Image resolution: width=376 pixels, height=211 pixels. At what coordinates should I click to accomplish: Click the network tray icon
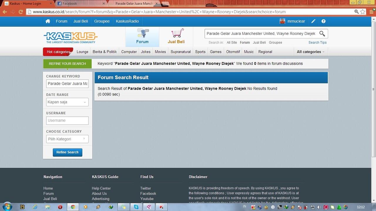(x=313, y=207)
